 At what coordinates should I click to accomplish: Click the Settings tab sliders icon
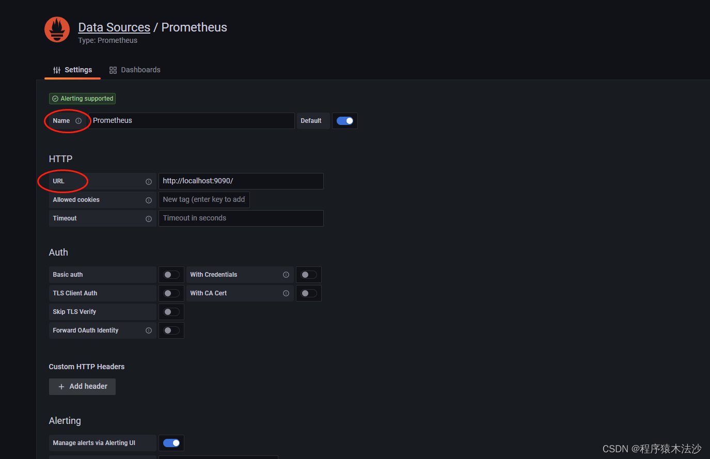(57, 70)
